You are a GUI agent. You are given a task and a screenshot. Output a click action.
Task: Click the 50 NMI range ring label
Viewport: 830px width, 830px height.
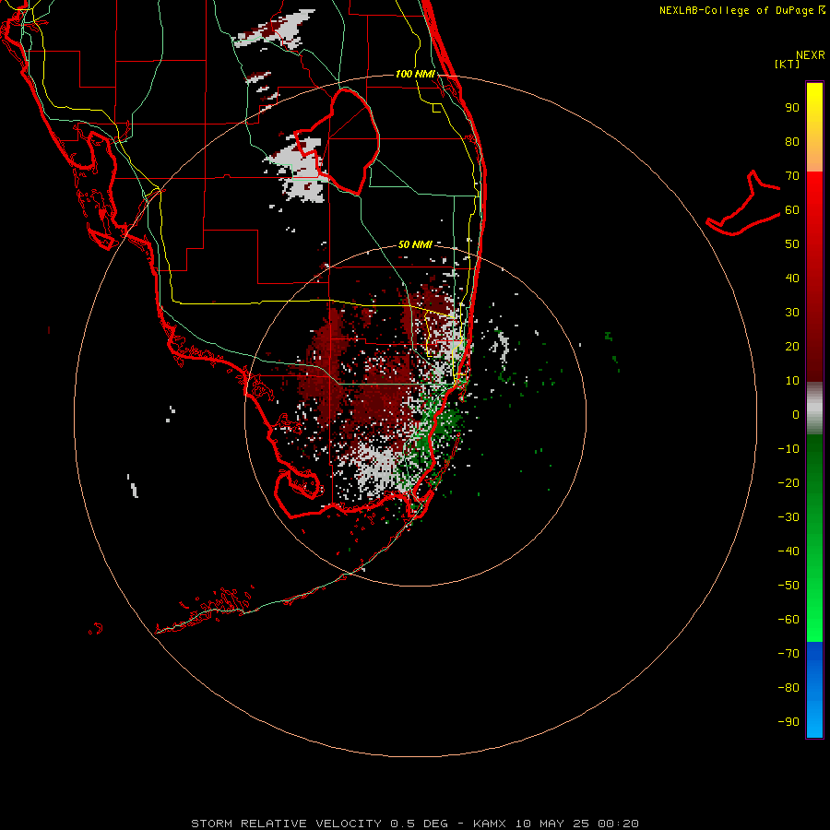coord(415,244)
